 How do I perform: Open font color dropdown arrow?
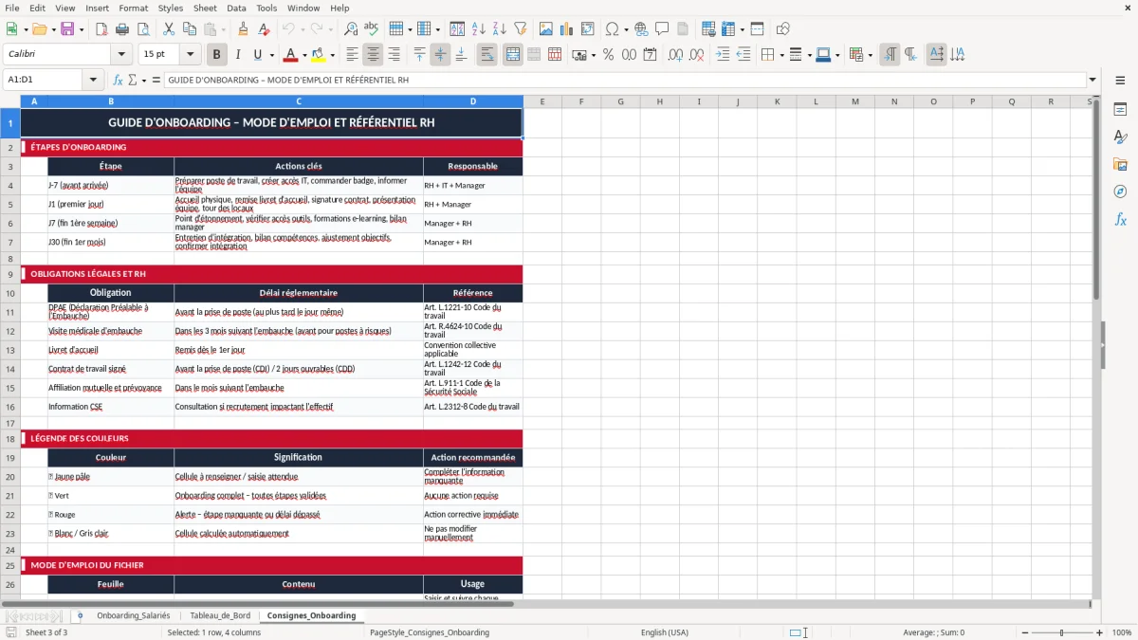click(304, 55)
